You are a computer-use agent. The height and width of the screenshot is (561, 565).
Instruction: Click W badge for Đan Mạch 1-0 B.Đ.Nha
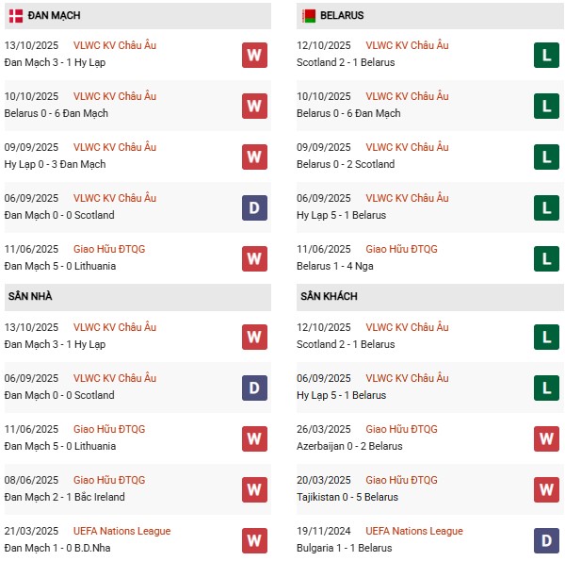click(254, 540)
